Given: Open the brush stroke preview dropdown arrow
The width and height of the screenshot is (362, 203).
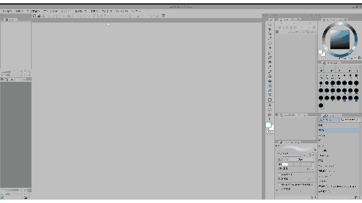Looking at the screenshot, I should [315, 149].
